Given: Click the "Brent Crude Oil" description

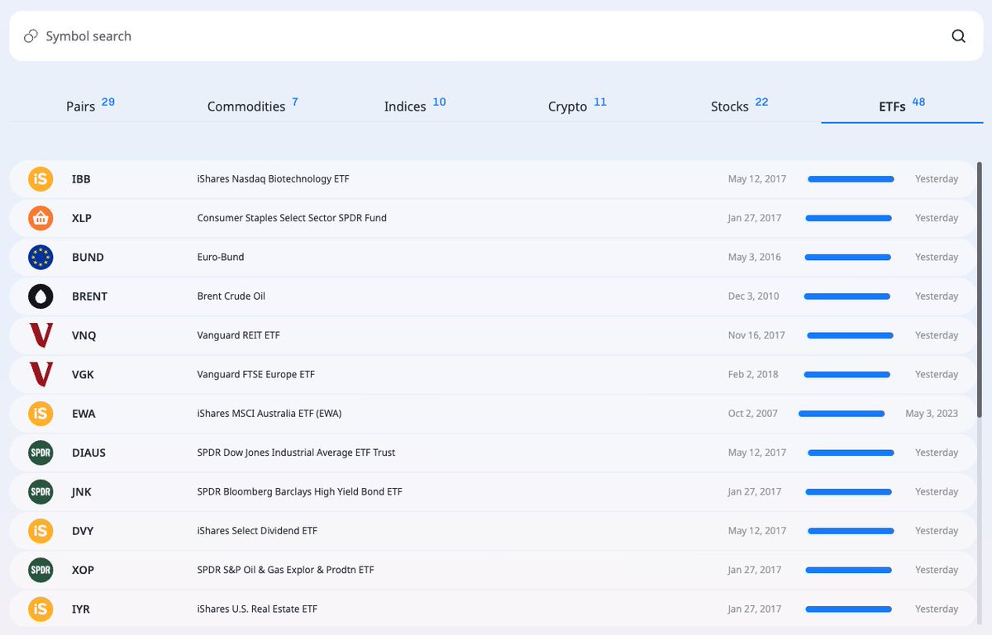Looking at the screenshot, I should tap(231, 296).
